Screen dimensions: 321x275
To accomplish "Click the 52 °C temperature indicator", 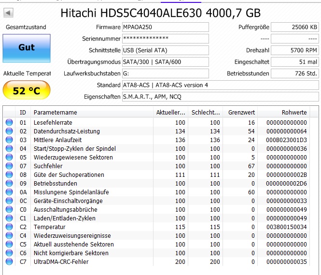I will (x=27, y=90).
